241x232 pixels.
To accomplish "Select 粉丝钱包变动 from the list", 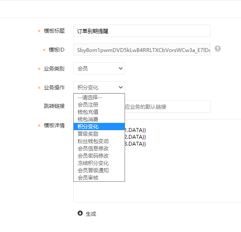I will click(x=99, y=141).
